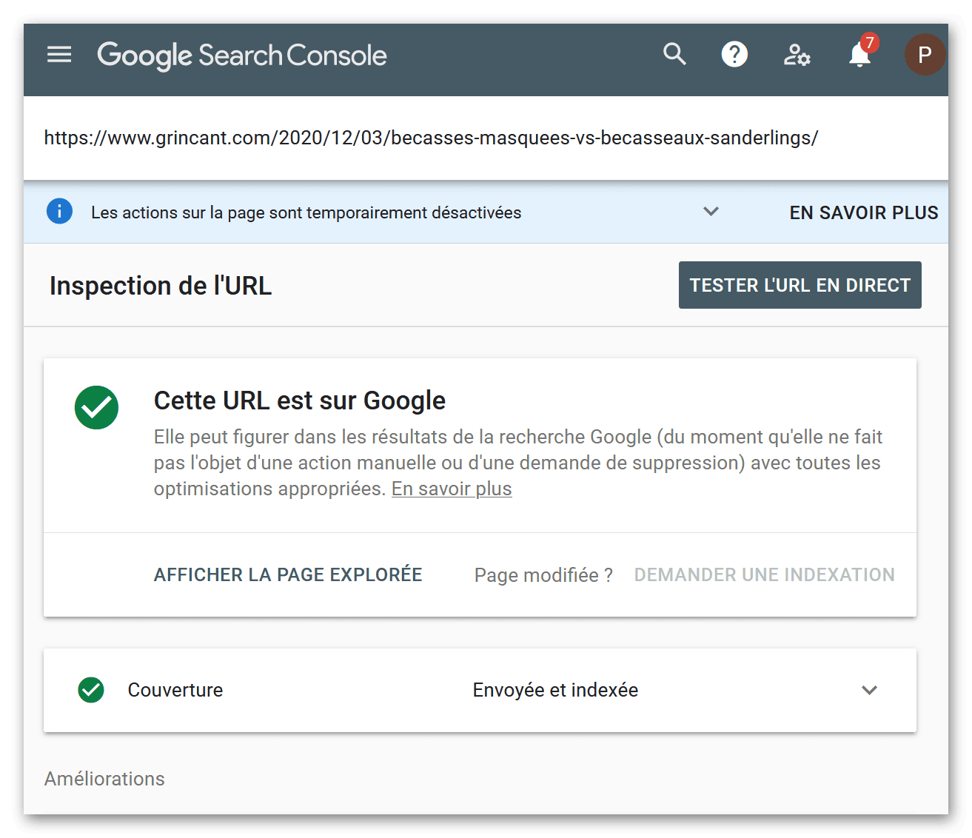Click the search magnifier icon
972x838 pixels.
[x=674, y=54]
